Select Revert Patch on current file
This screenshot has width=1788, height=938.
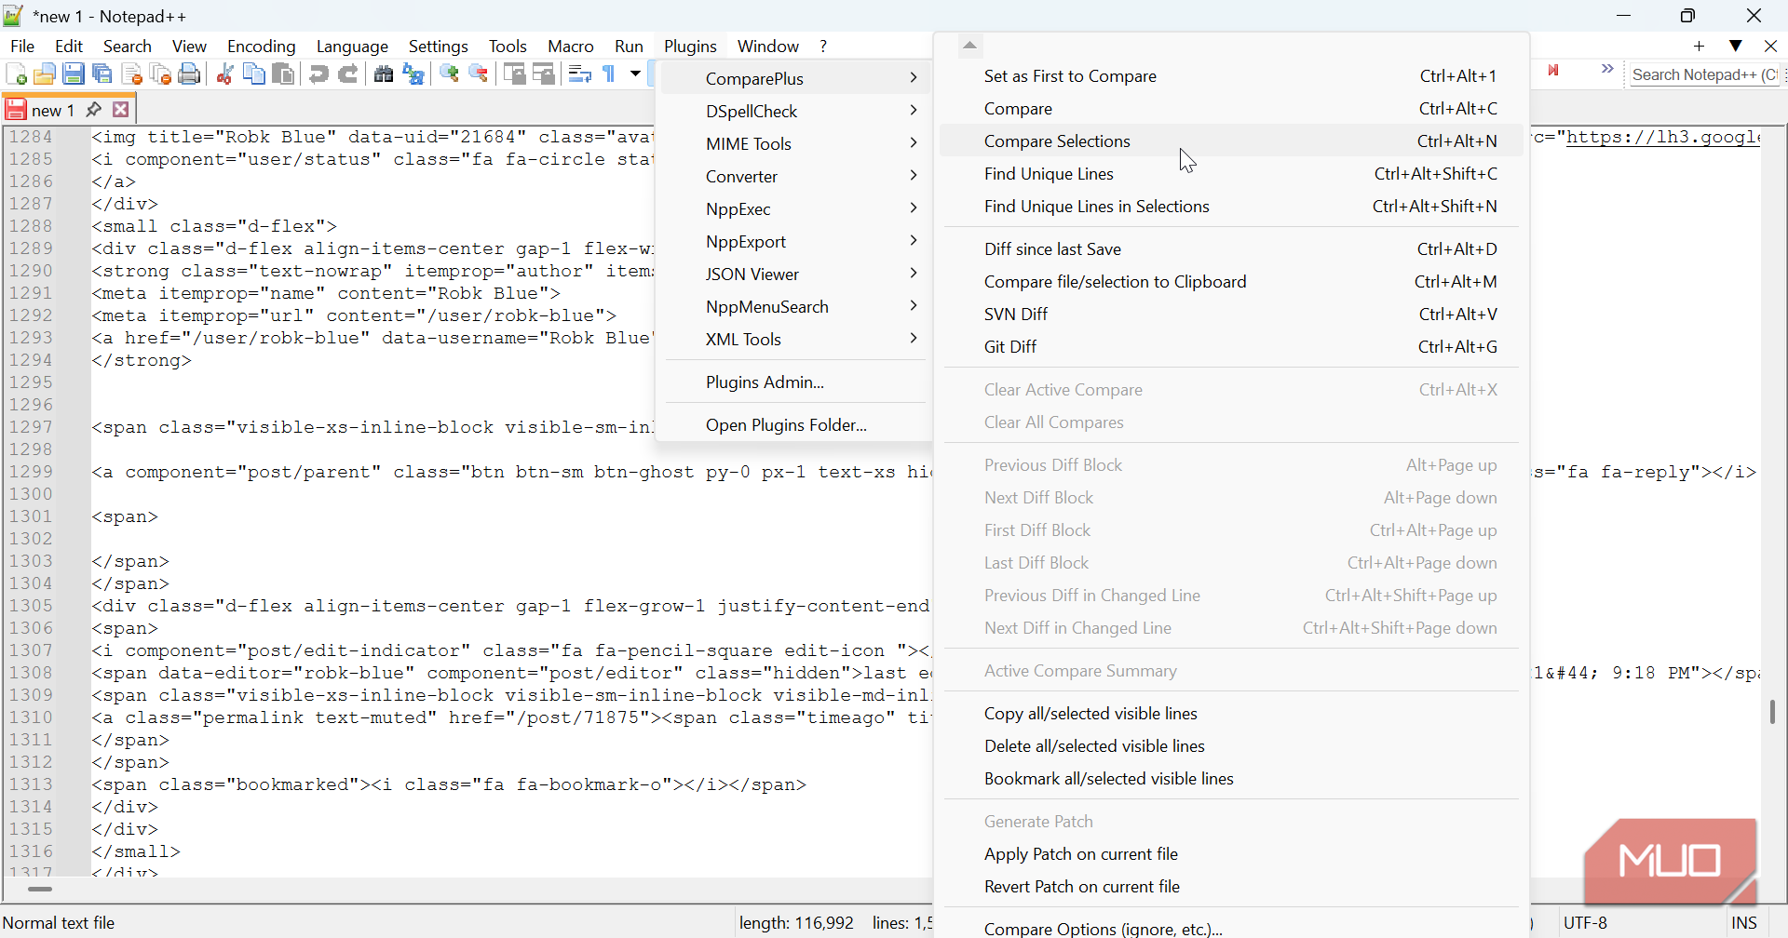[x=1232, y=887]
